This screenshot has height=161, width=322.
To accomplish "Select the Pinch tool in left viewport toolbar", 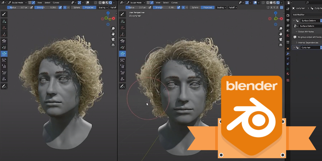I will pos(4,60).
